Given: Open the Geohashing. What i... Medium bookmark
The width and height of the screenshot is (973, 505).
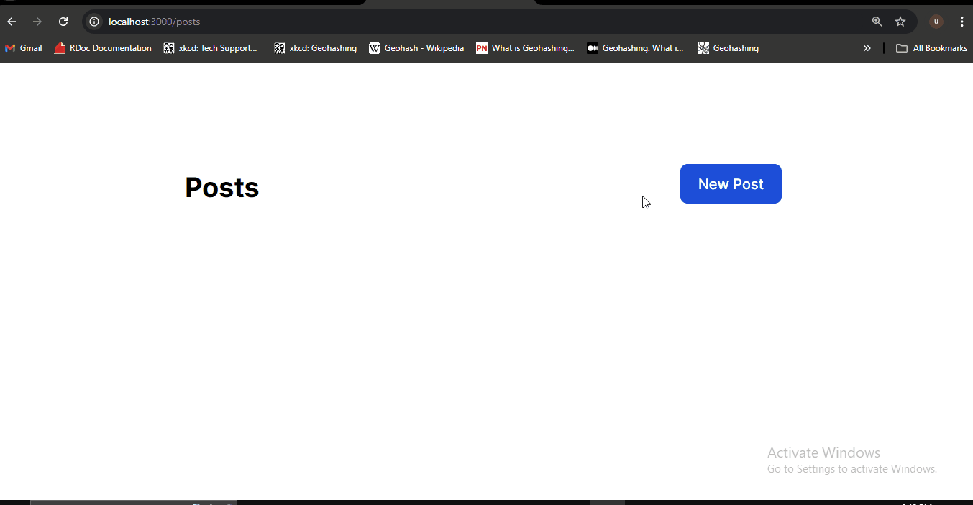Looking at the screenshot, I should coord(635,48).
